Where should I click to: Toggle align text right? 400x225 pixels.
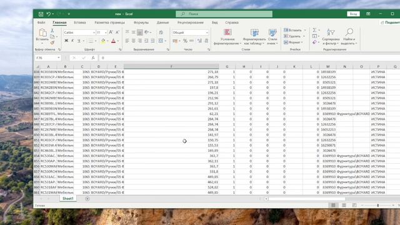(140, 41)
